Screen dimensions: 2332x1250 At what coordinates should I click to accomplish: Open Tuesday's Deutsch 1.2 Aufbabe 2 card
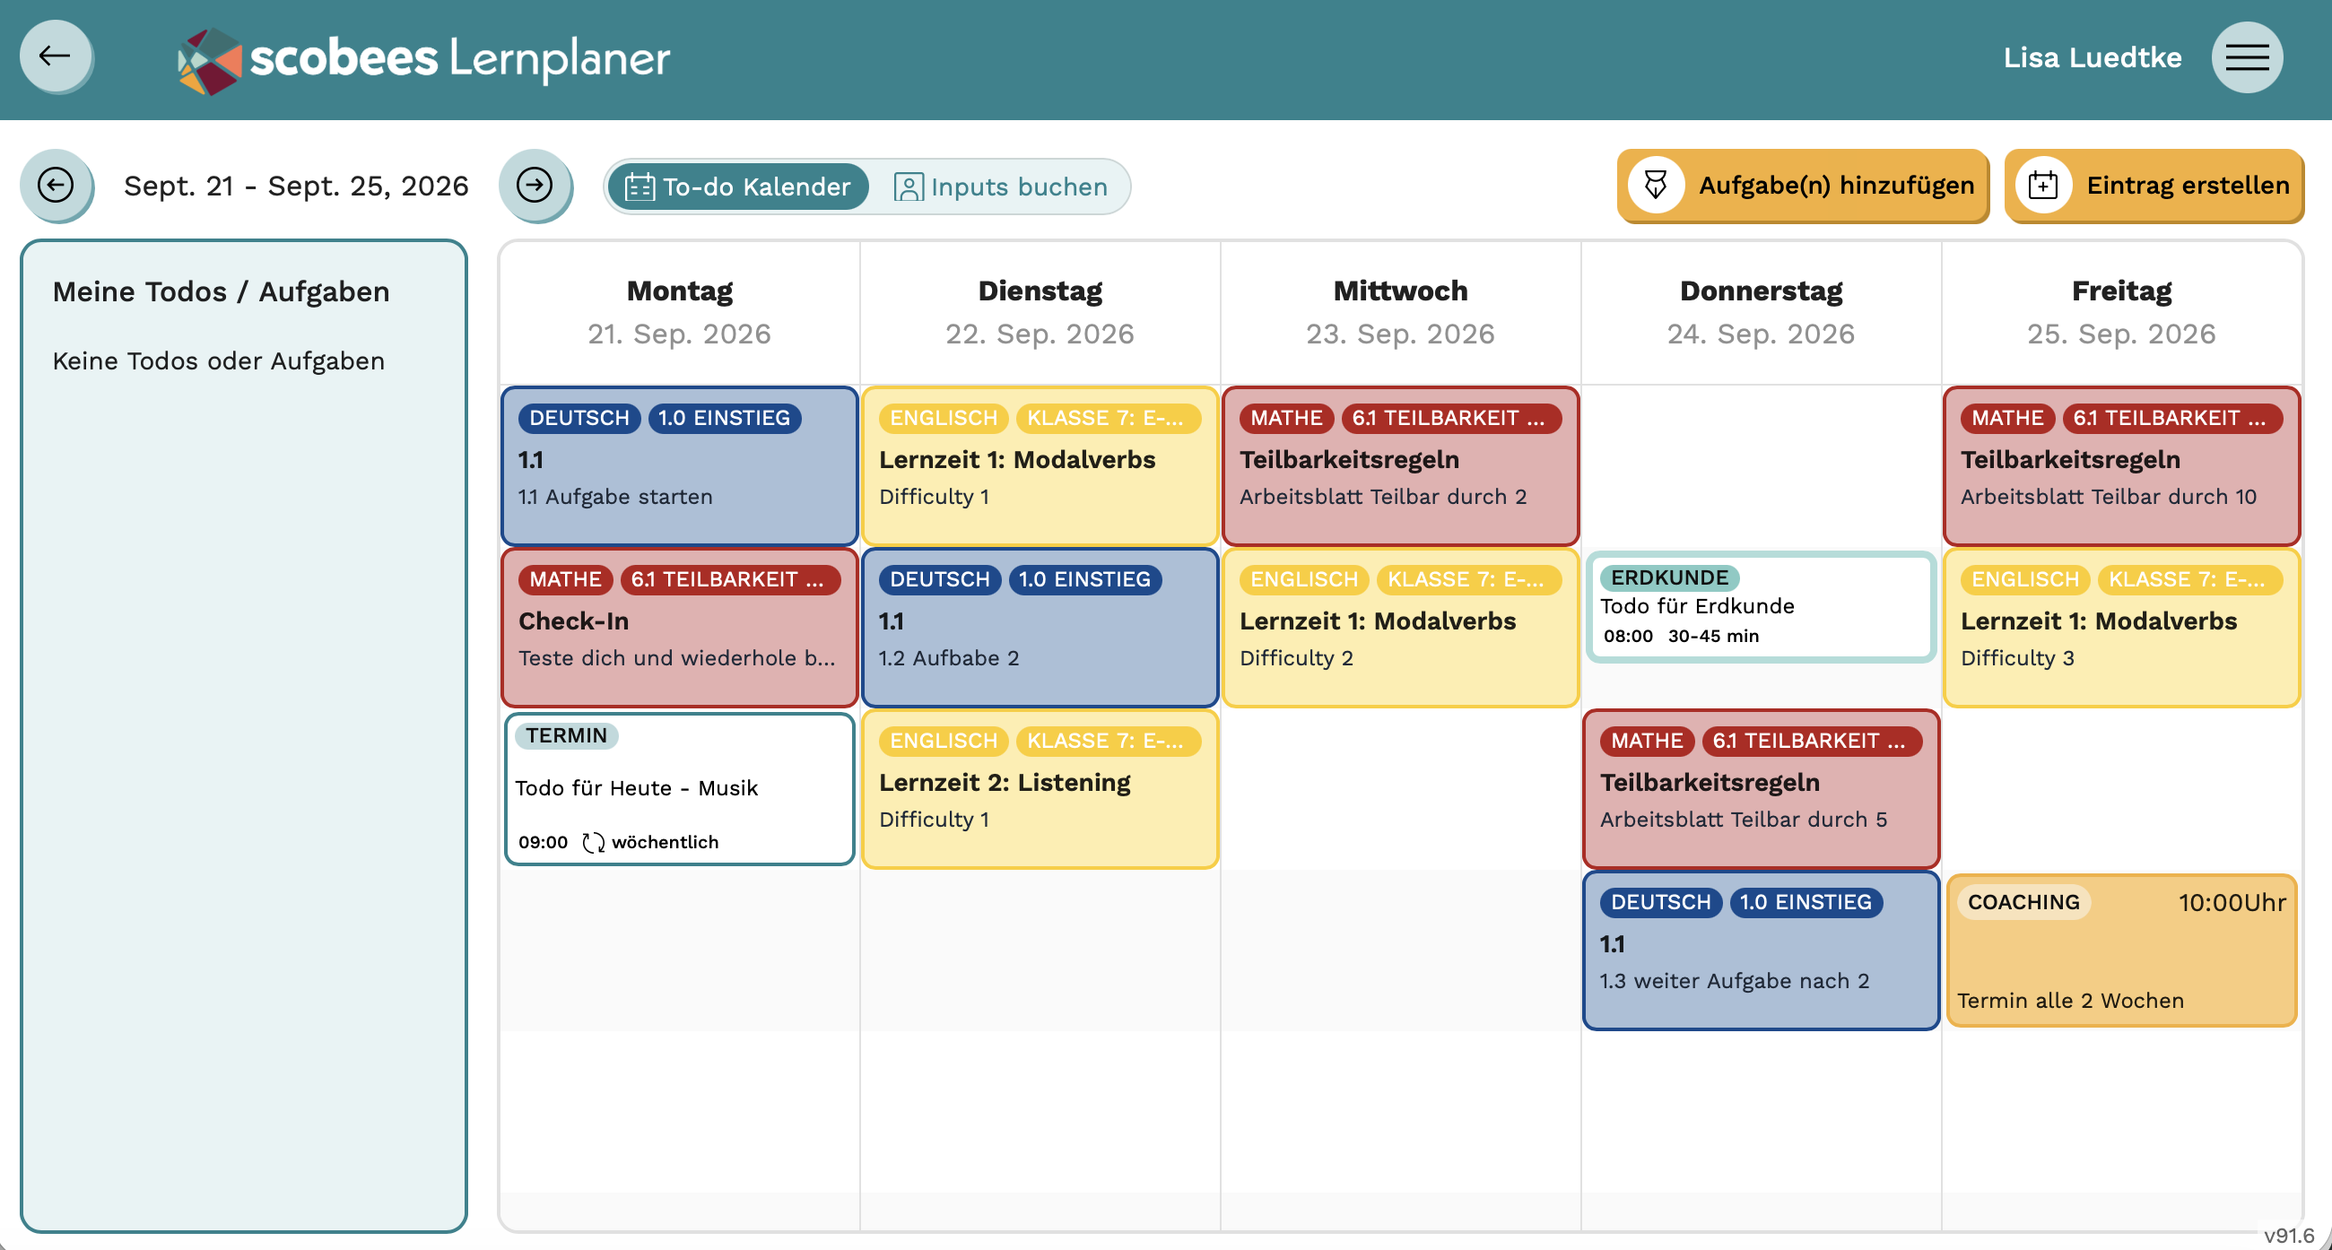click(x=1040, y=628)
